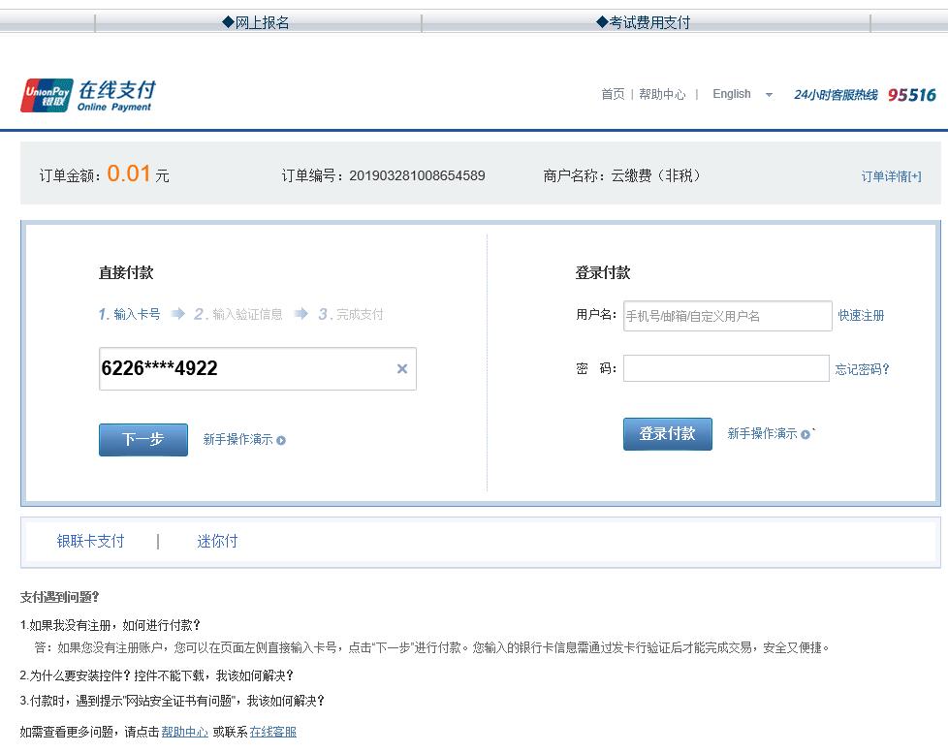Play the demo icon beside 下一步
Viewport: 948px width, 753px height.
pyautogui.click(x=279, y=439)
